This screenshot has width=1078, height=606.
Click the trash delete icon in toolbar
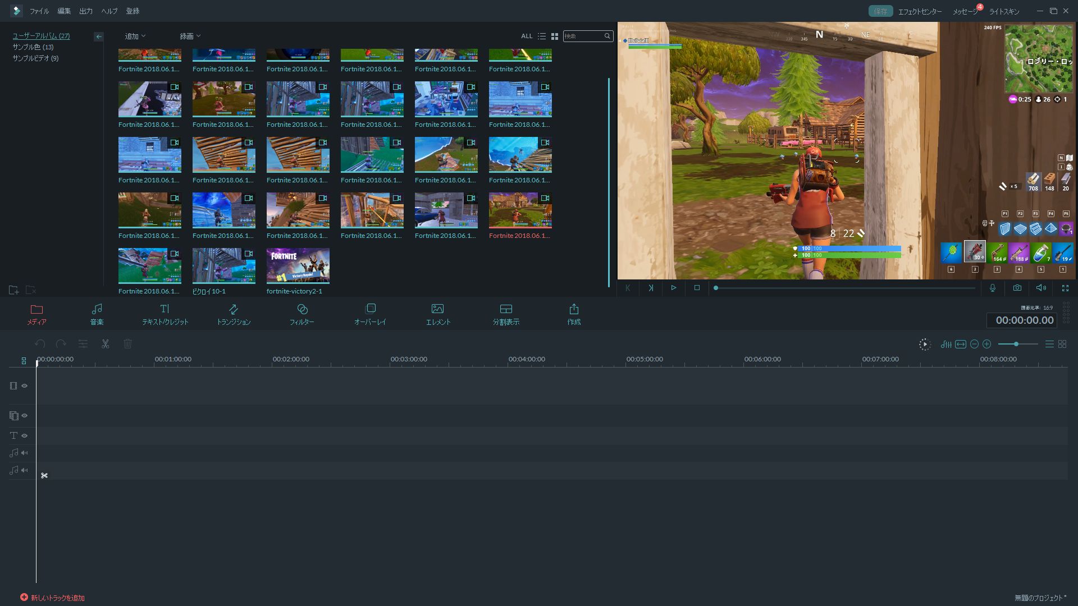(127, 343)
